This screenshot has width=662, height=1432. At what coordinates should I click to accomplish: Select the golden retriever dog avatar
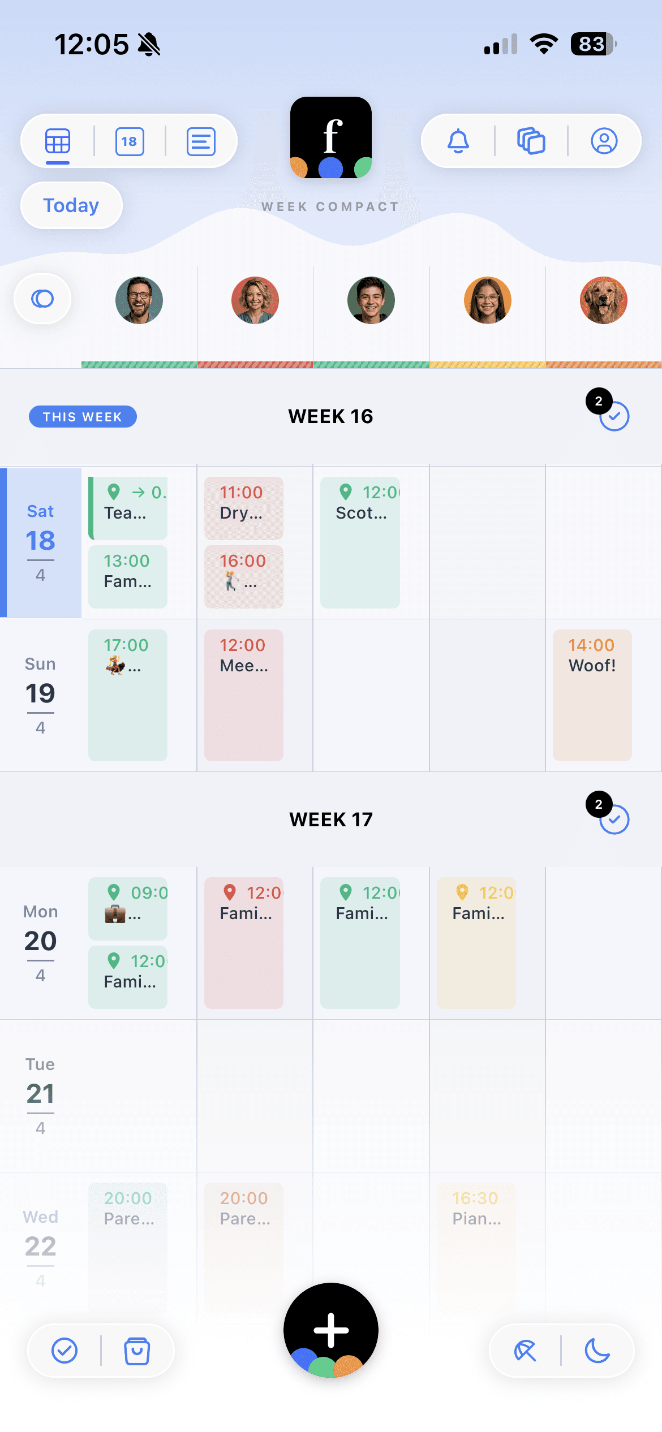point(604,300)
